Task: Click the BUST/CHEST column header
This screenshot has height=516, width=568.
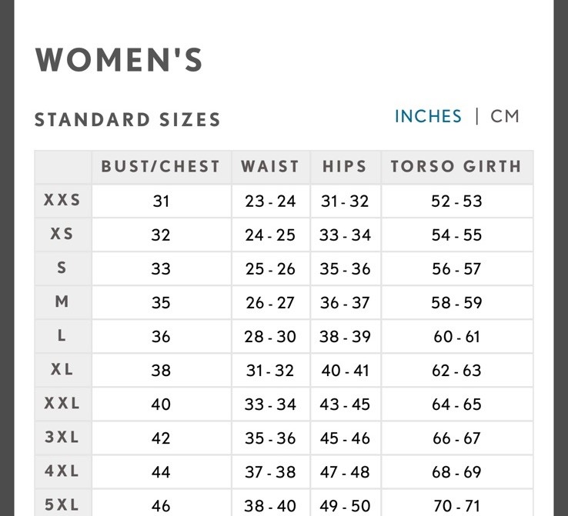Action: [x=161, y=167]
